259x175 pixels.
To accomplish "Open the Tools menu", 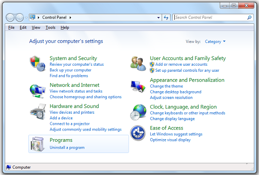I will [x=51, y=28].
